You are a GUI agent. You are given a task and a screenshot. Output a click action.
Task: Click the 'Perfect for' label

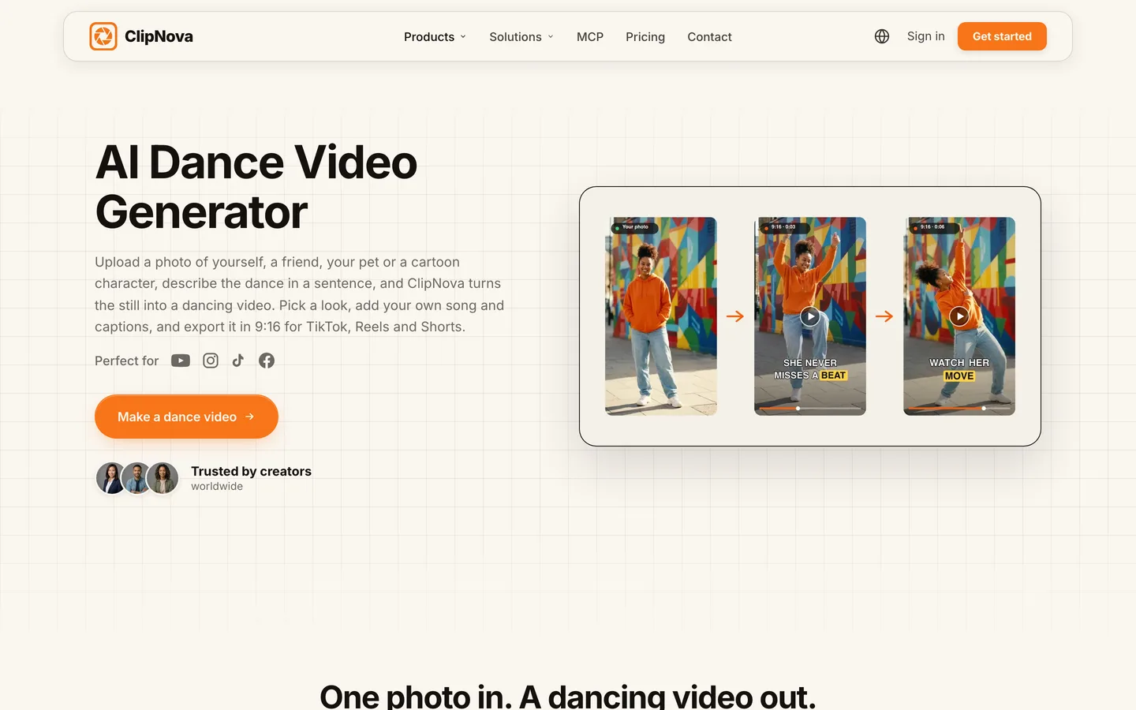pyautogui.click(x=126, y=361)
